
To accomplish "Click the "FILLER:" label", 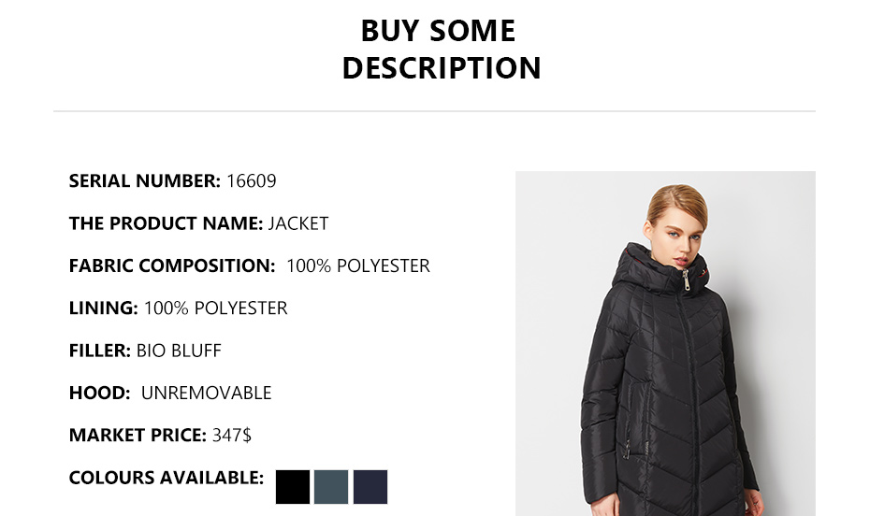I will 99,351.
